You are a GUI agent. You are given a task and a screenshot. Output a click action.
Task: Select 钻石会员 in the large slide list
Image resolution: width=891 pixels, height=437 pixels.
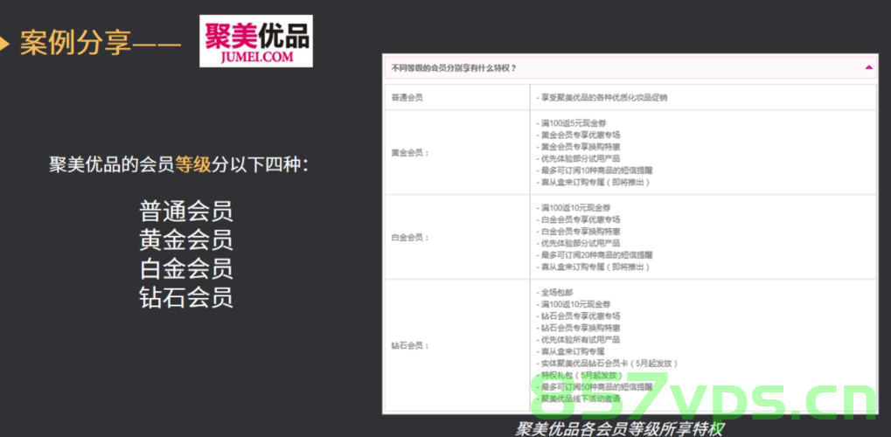point(186,297)
